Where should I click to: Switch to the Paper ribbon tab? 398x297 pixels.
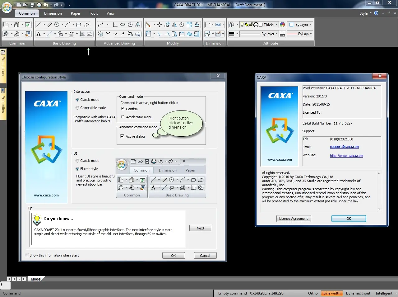pos(76,13)
